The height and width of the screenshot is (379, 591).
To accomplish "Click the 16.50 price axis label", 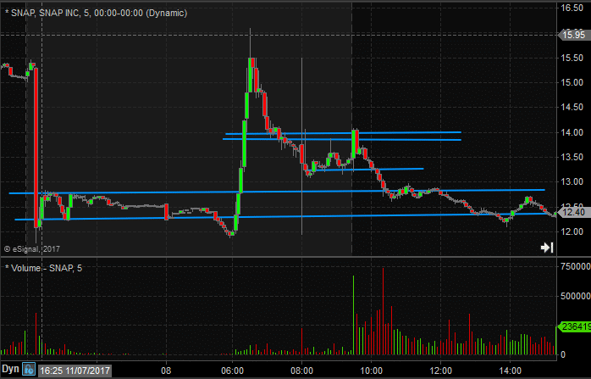I will pyautogui.click(x=572, y=8).
